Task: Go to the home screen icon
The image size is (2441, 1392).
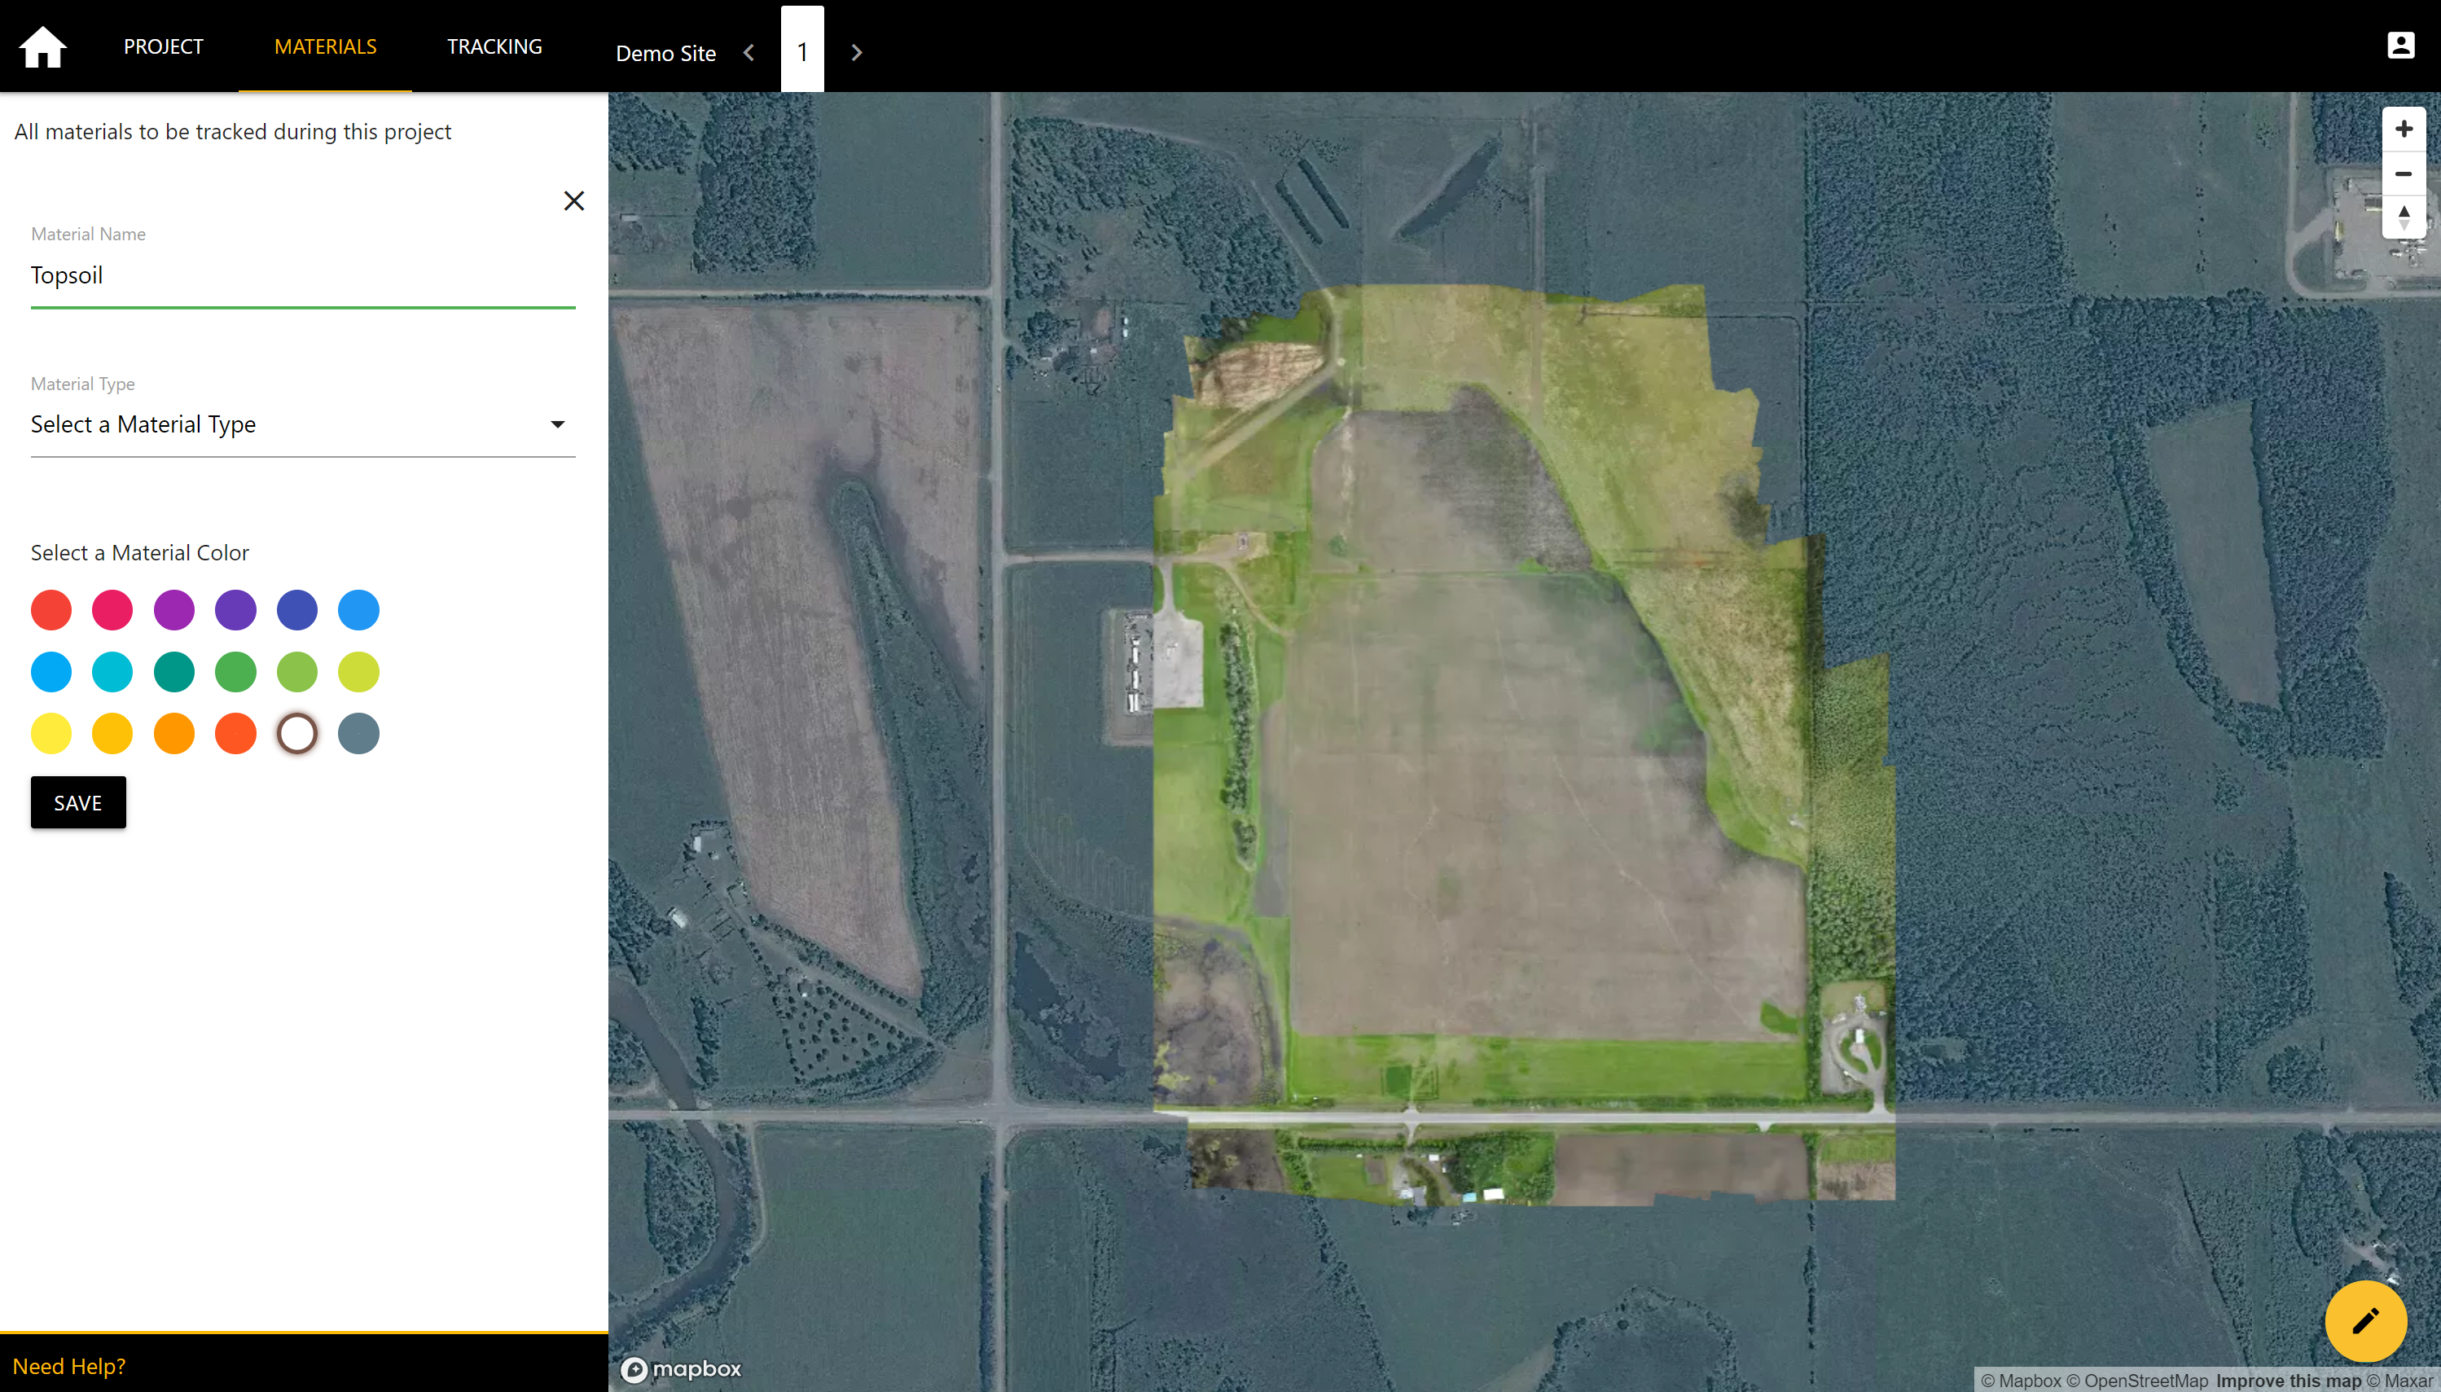Action: (43, 47)
